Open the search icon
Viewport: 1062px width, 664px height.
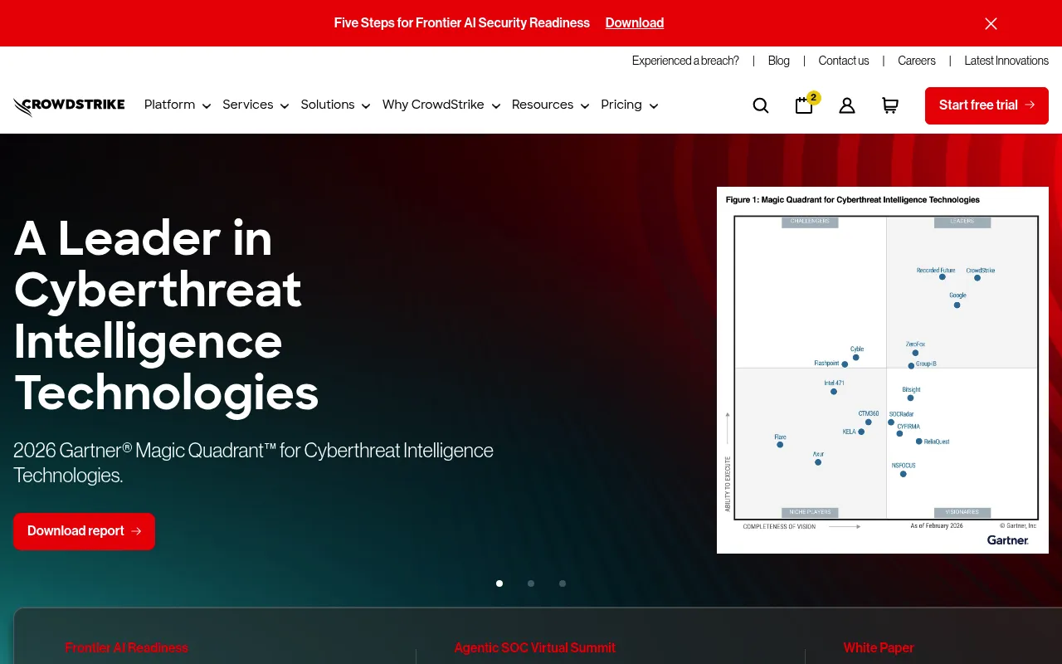point(761,105)
